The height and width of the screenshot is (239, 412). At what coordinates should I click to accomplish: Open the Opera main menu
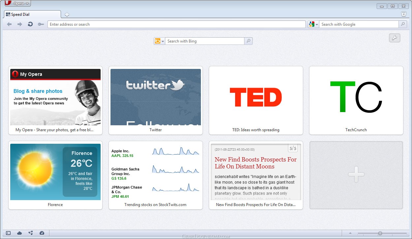(x=17, y=4)
